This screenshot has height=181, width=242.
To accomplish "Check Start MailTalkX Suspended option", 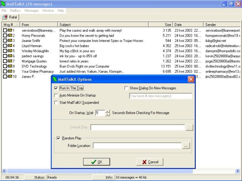I will click(56, 103).
